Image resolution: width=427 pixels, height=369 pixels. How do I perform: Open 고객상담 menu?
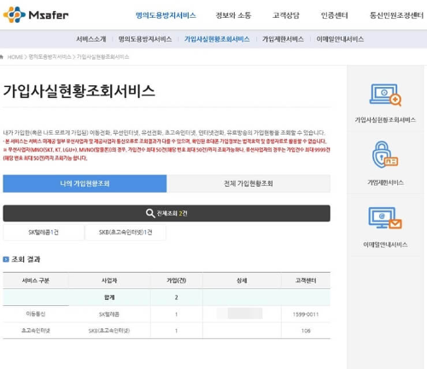(x=286, y=15)
